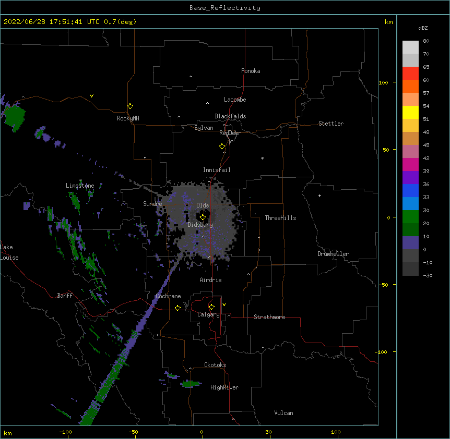Click the Airdrie city label

tap(211, 280)
